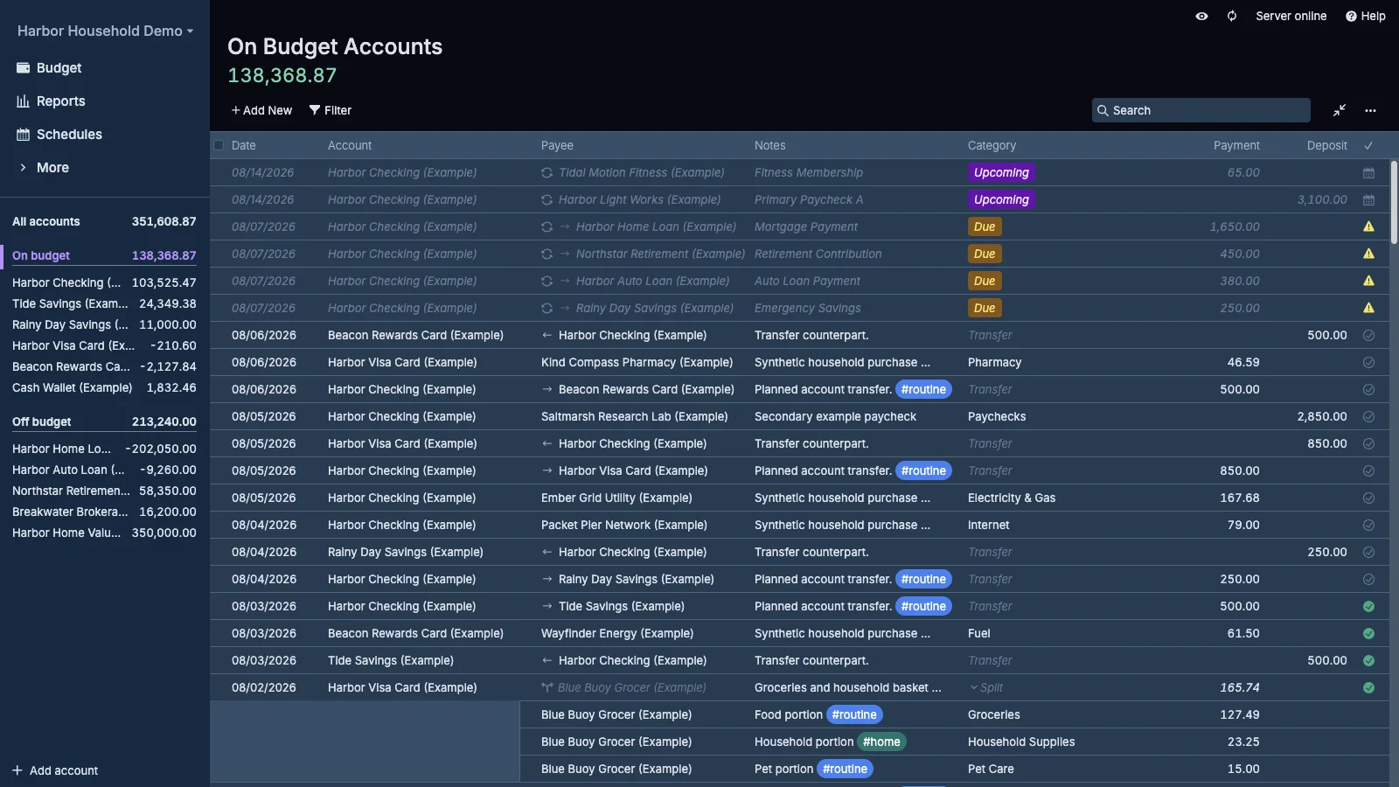Click split icon beside Blue Buoy Grocer payee
Viewport: 1399px width, 787px height.
(547, 688)
